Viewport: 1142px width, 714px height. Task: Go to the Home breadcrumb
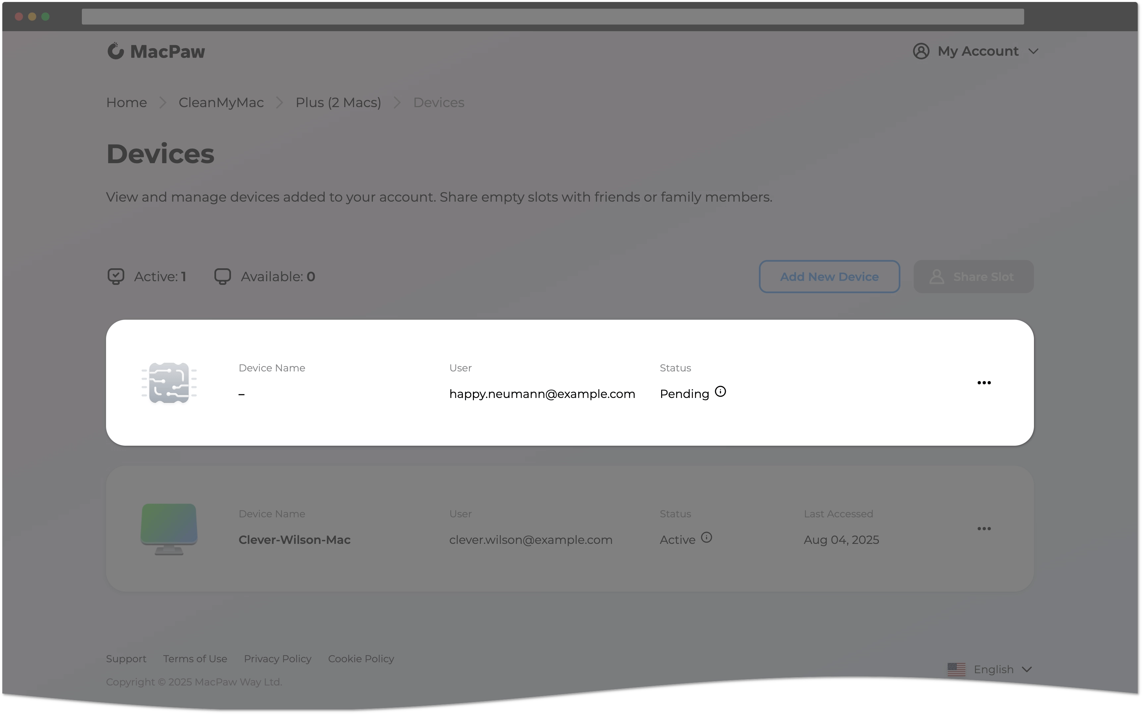click(x=127, y=102)
